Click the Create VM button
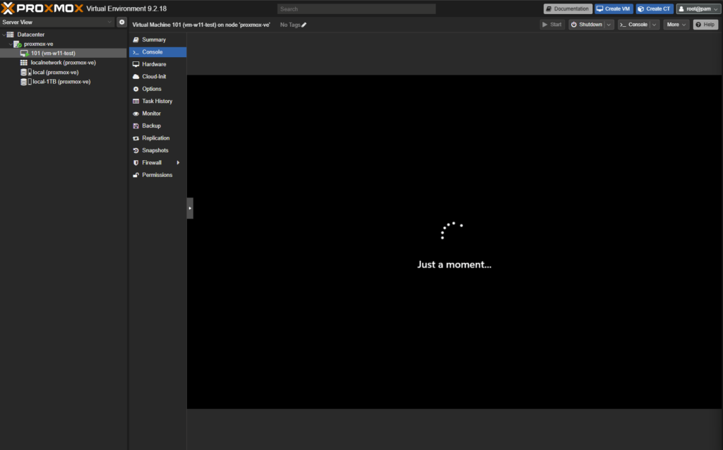The height and width of the screenshot is (450, 723). 614,8
